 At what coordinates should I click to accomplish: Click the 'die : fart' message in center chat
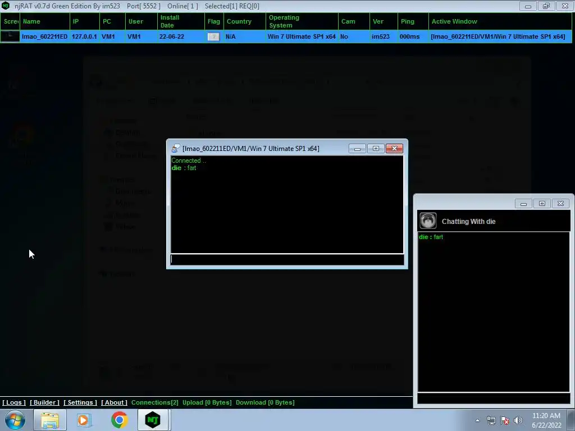point(184,168)
